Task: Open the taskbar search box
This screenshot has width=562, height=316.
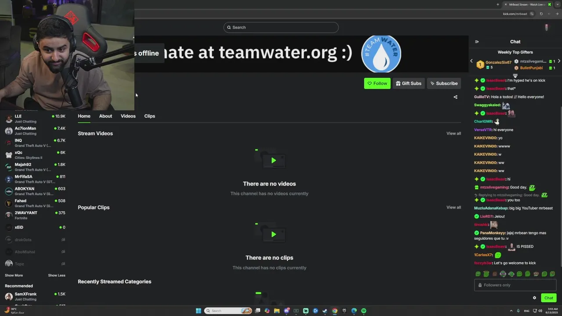Action: [227, 311]
